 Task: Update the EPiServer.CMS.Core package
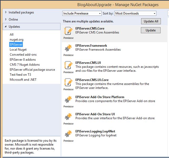[151, 30]
